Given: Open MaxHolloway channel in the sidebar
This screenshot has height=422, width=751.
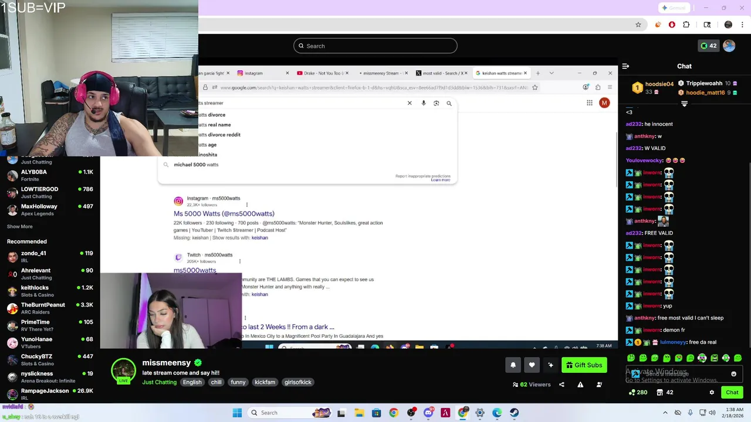Looking at the screenshot, I should click(x=50, y=210).
